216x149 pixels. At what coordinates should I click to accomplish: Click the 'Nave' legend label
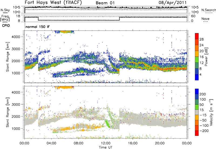205,19
